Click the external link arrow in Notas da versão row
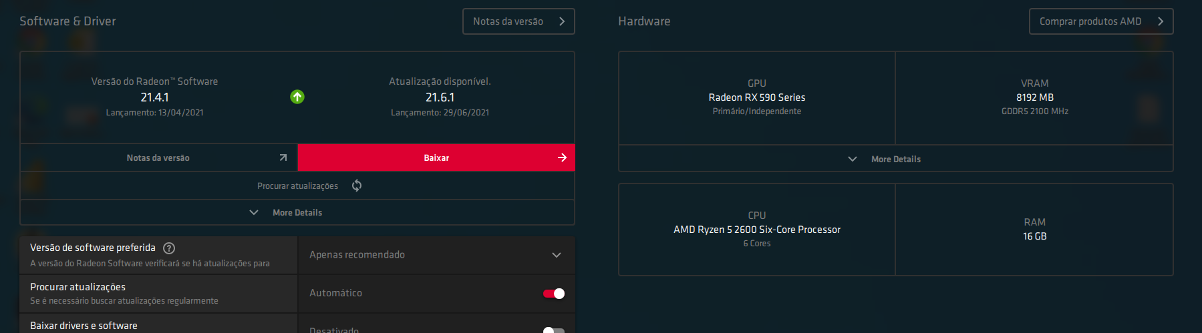The image size is (1202, 333). 283,157
